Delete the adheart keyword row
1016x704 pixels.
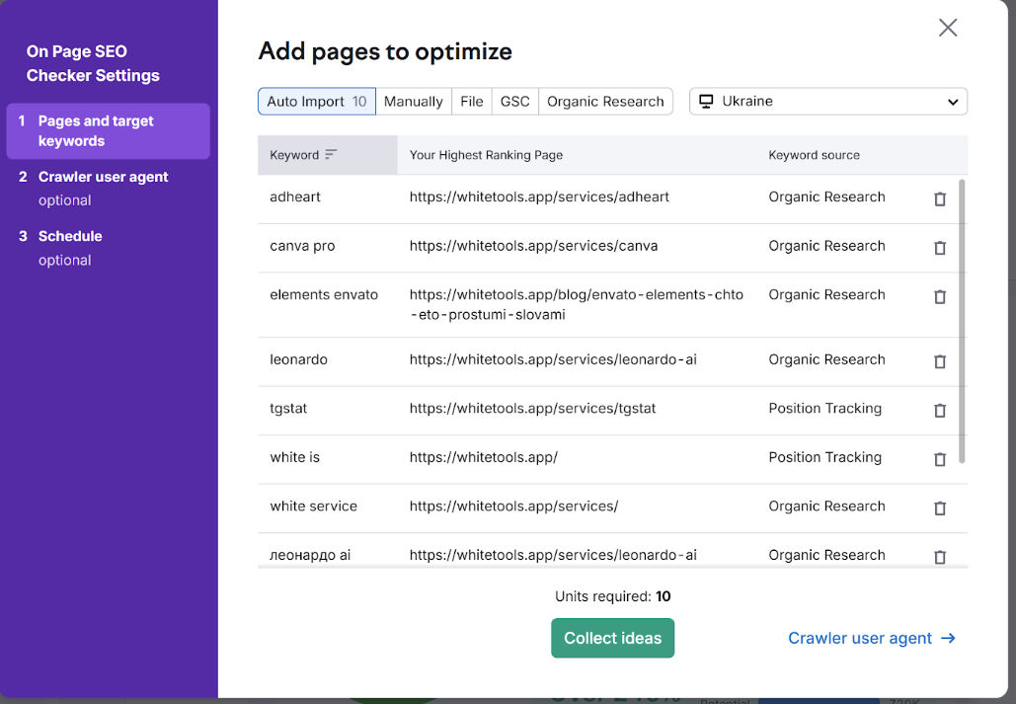[939, 198]
